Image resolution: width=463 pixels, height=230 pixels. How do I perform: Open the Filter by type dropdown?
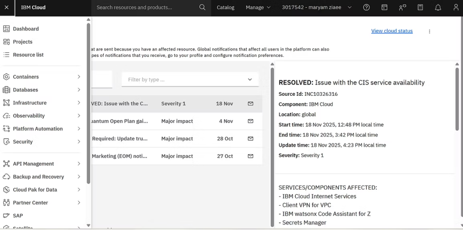coord(190,80)
